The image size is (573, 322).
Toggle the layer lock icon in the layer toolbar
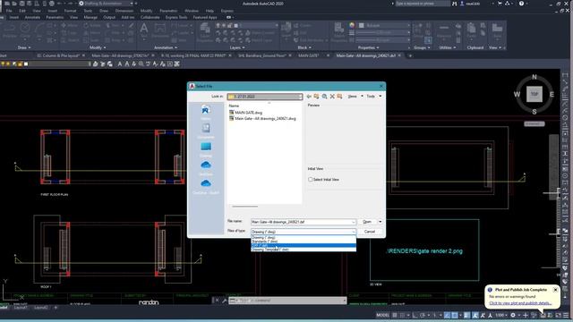(20, 64)
